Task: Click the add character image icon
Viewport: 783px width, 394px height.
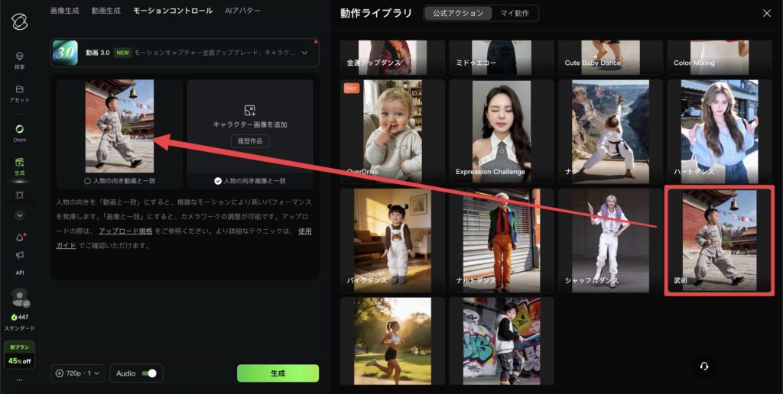Action: pyautogui.click(x=249, y=111)
